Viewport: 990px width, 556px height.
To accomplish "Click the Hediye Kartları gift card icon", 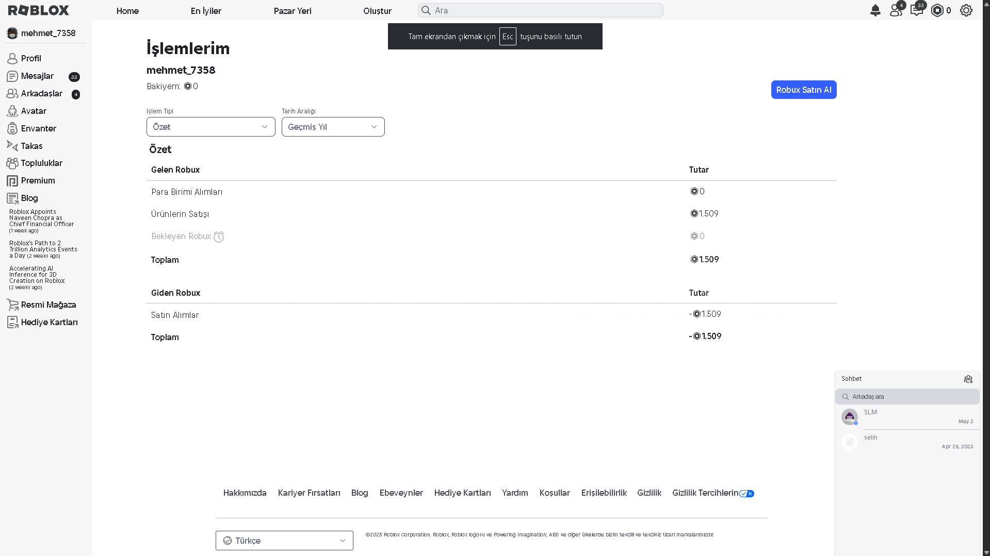I will coord(12,323).
